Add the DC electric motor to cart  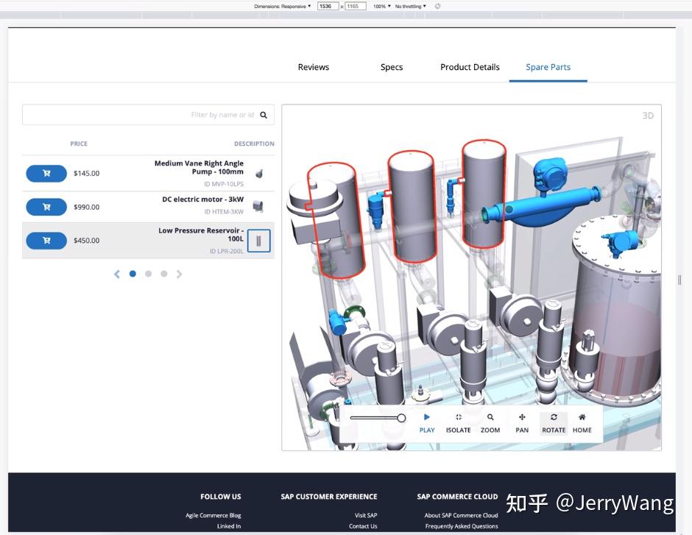pyautogui.click(x=46, y=207)
